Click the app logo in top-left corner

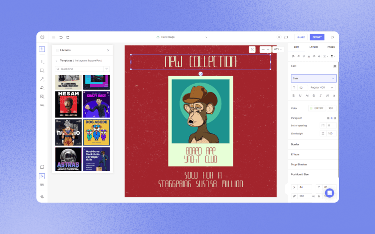[x=42, y=37]
